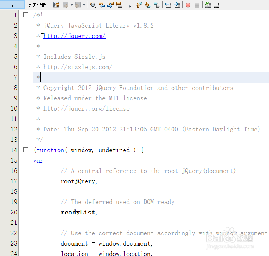Image resolution: width=269 pixels, height=256 pixels.
Task: Click the Stop Macro Recording icon
Action: [x=197, y=5]
